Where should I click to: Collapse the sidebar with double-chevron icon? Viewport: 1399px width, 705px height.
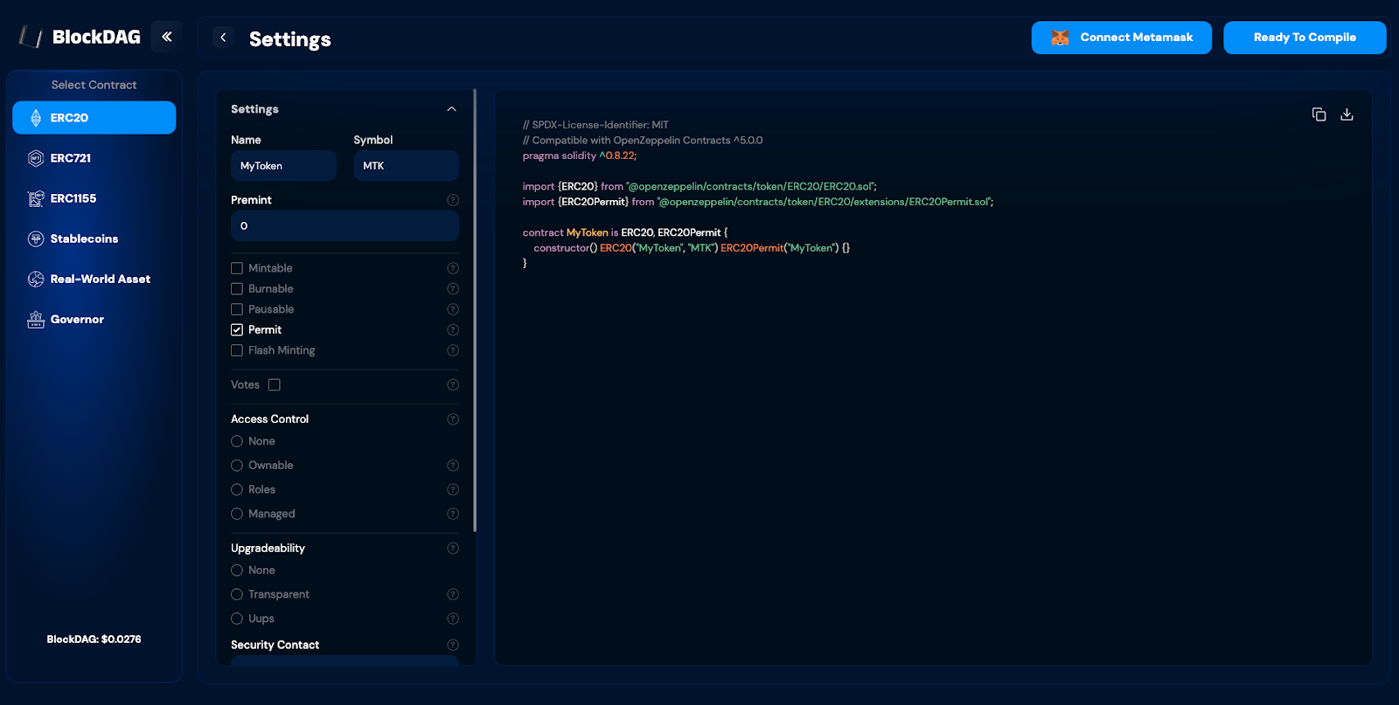pos(166,37)
